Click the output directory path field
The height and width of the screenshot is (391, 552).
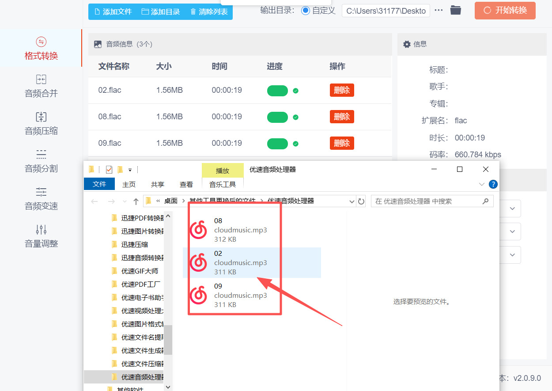(386, 11)
